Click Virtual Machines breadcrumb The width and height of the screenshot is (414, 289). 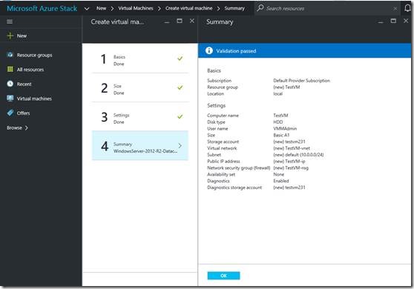pos(136,8)
